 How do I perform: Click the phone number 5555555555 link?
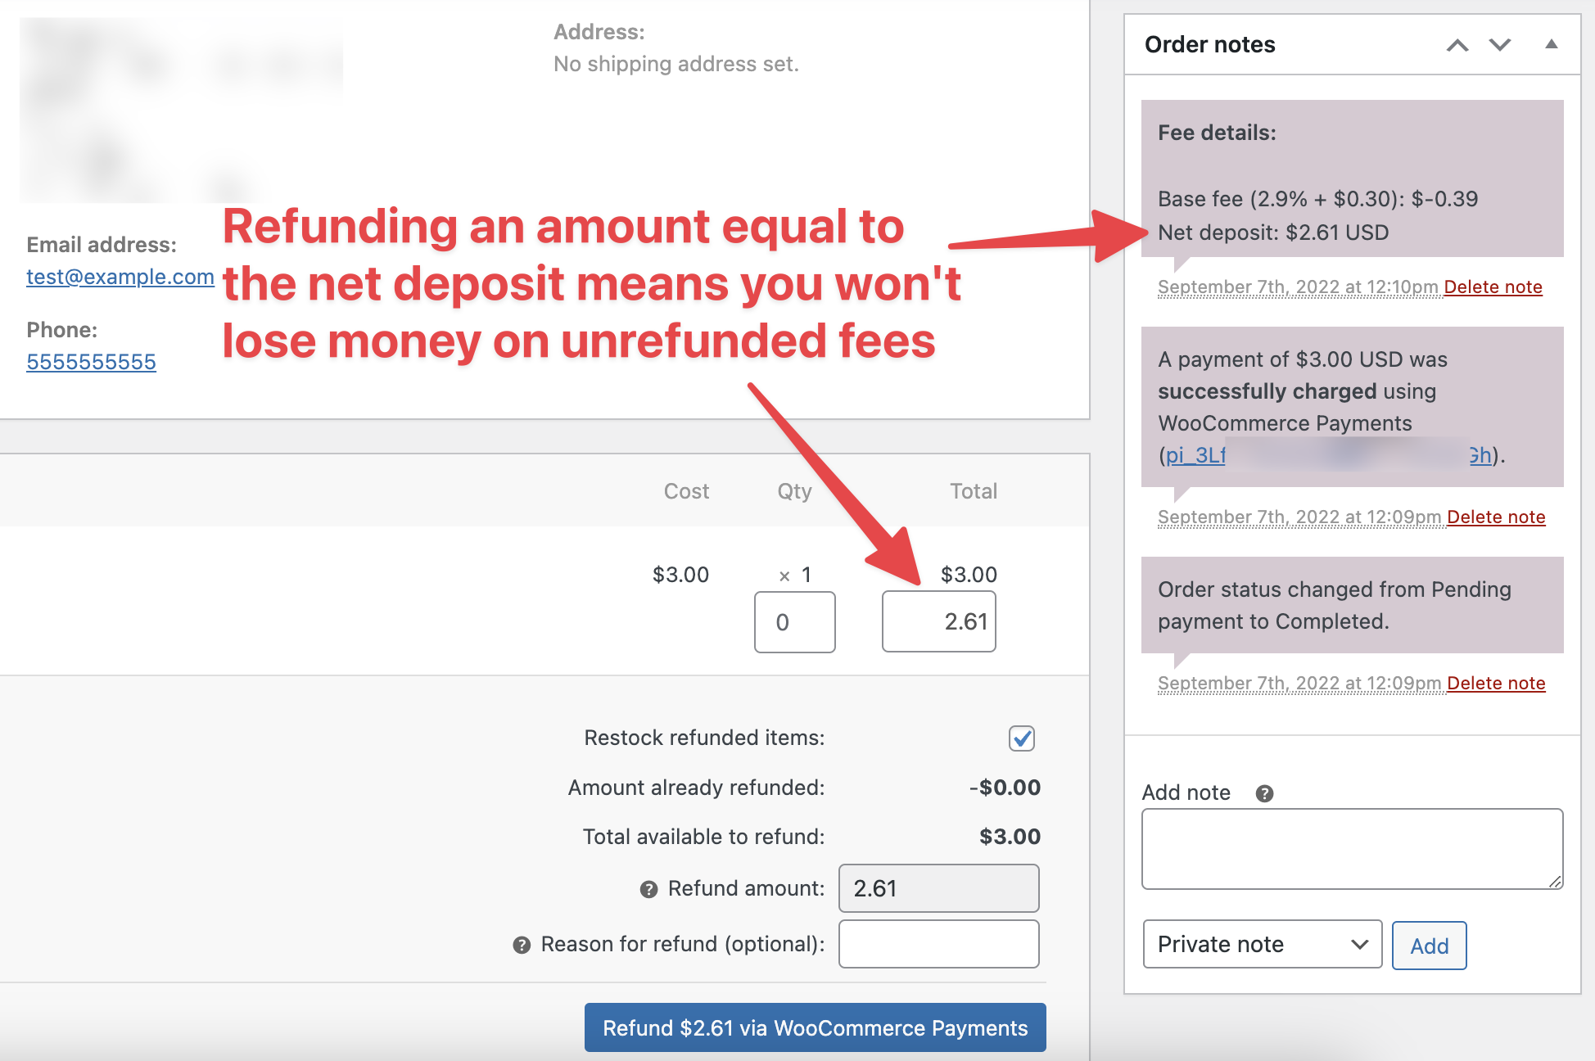tap(91, 362)
